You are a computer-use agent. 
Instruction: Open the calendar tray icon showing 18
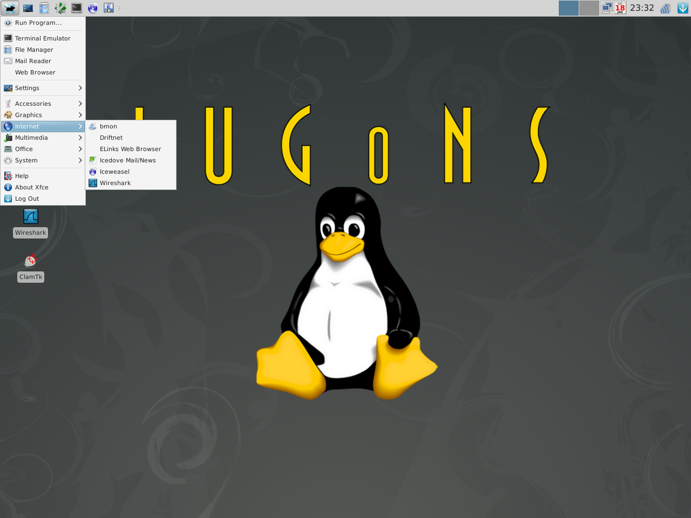click(620, 8)
